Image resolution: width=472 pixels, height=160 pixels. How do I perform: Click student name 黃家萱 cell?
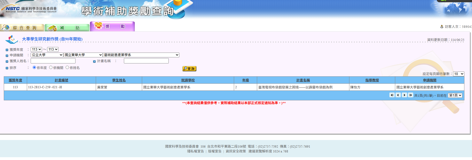tap(119, 87)
